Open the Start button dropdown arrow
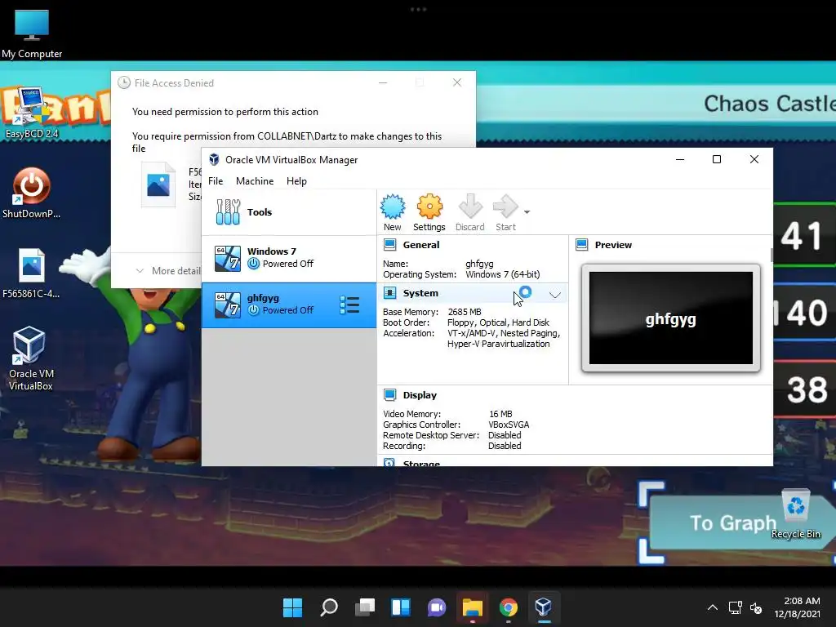 (527, 212)
